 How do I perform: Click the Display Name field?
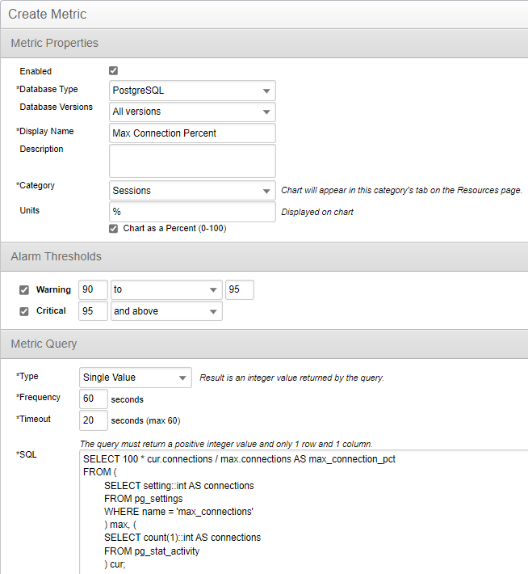pos(192,133)
